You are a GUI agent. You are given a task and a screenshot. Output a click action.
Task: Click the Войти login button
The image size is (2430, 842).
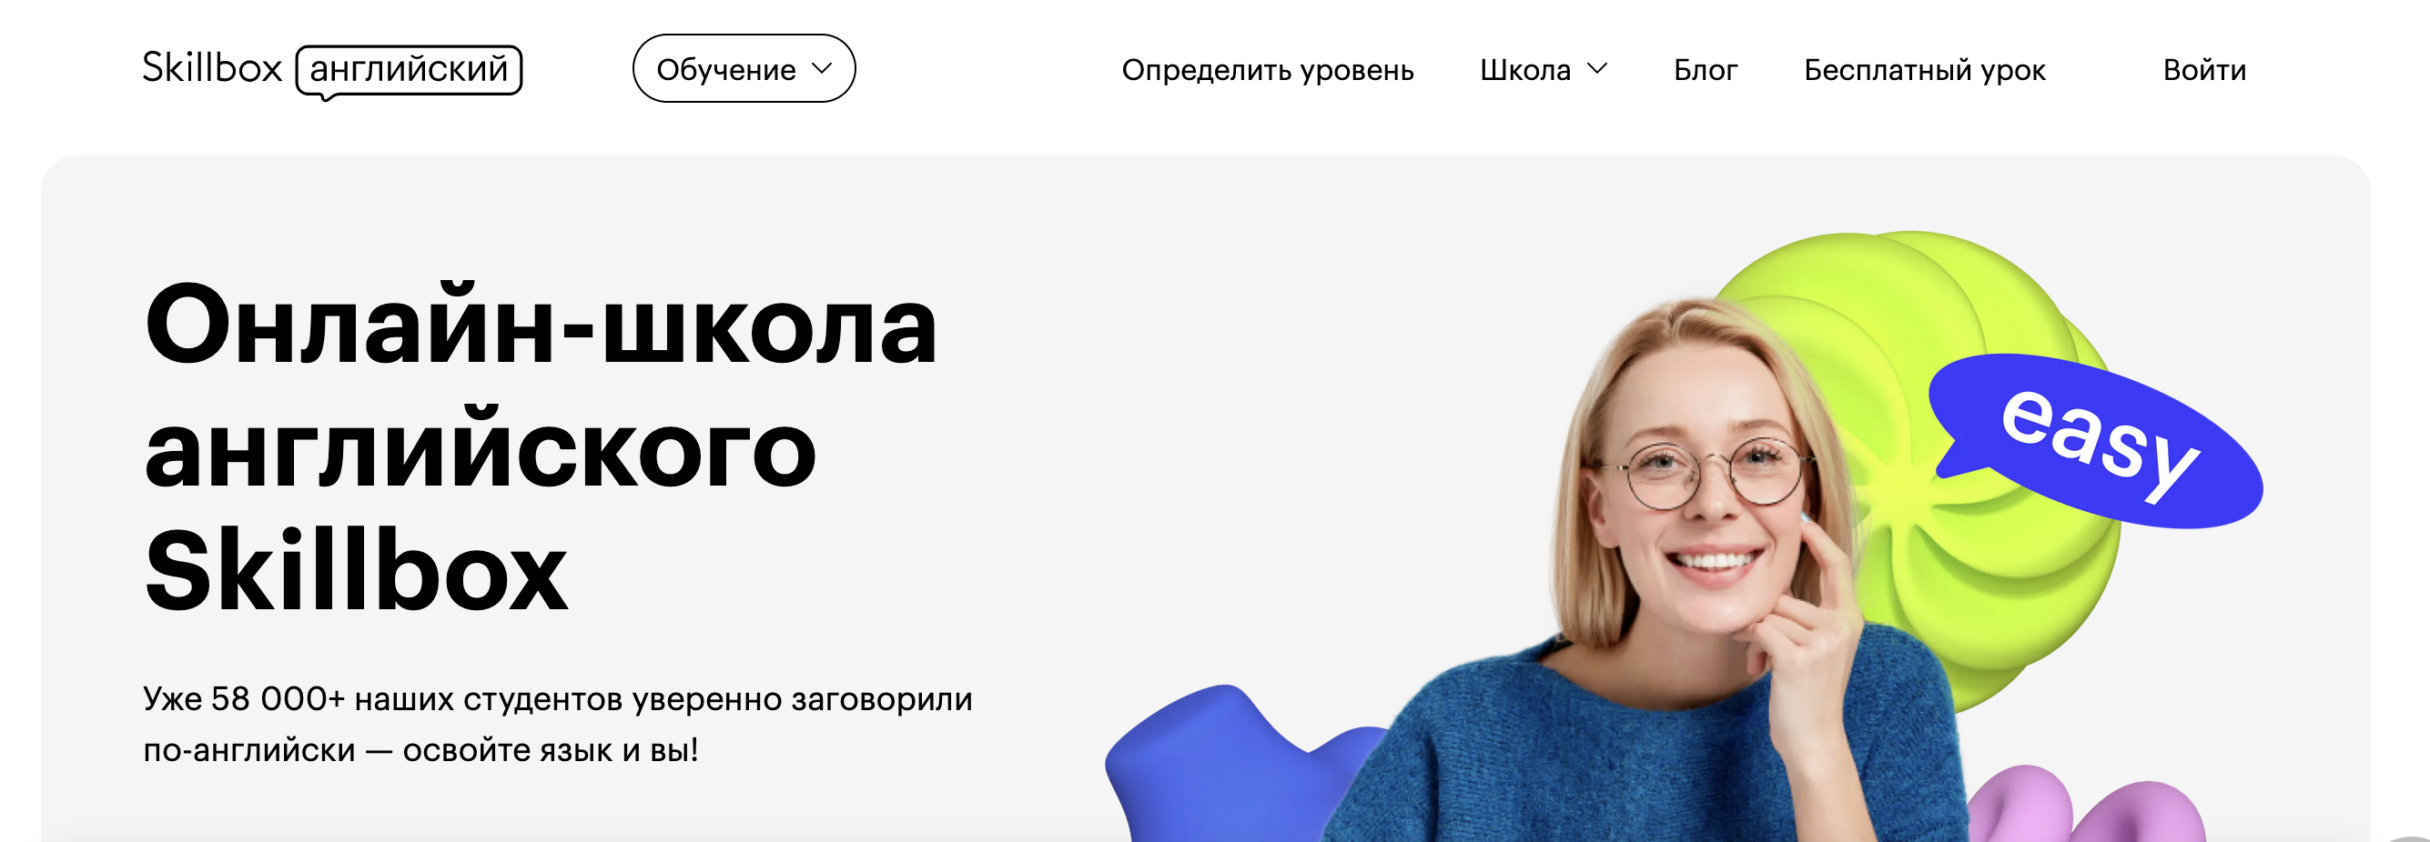pos(2203,70)
